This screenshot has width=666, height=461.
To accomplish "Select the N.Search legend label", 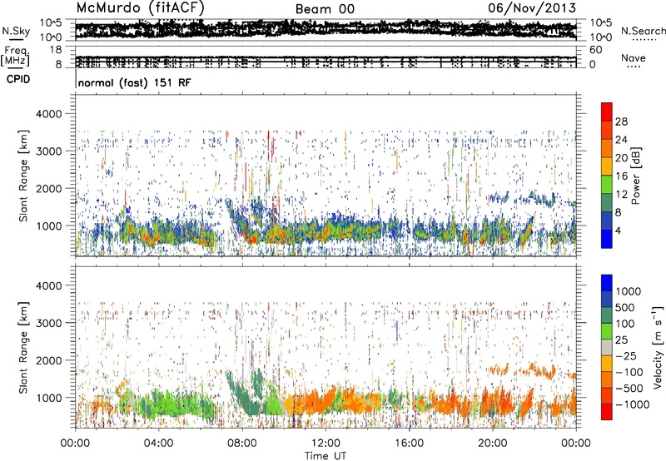I will pos(643,31).
